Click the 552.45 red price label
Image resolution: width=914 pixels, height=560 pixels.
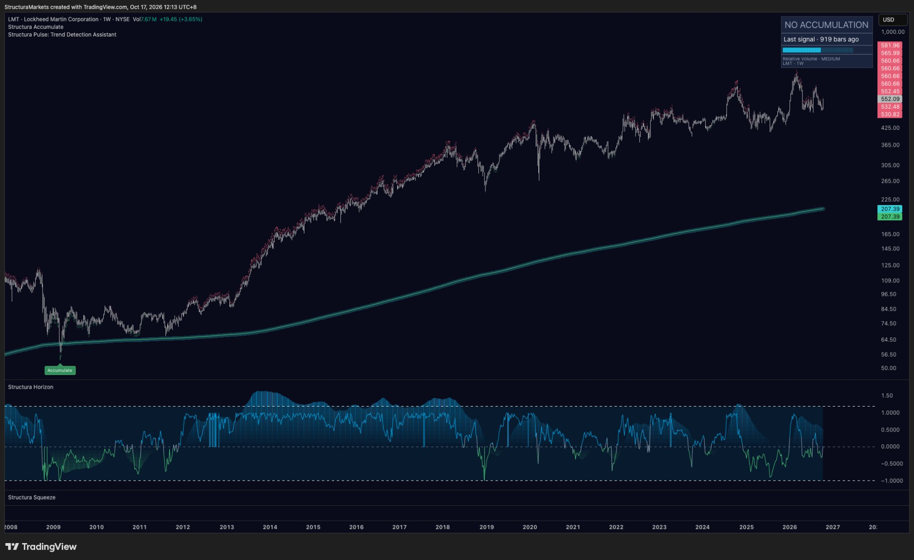point(890,91)
